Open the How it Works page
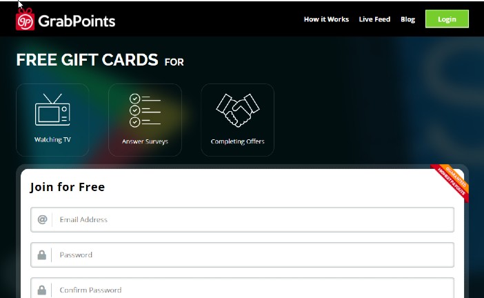Image resolution: width=484 pixels, height=298 pixels. coord(326,19)
